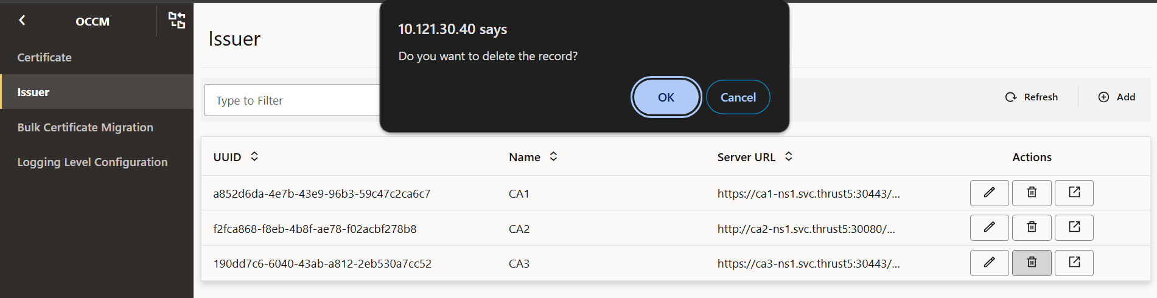Delete the CA1 issuer record

[1032, 193]
